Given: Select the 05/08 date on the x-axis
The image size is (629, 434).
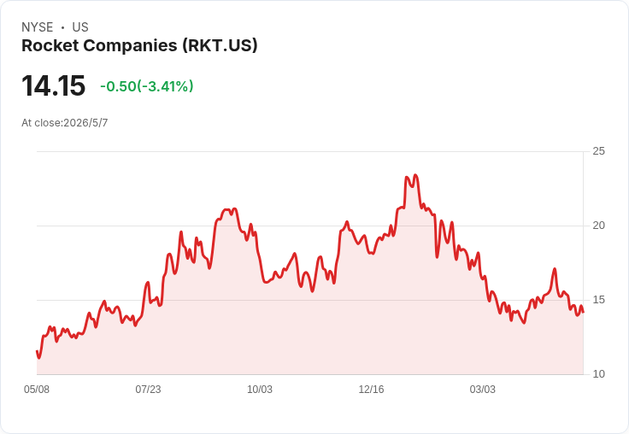Looking at the screenshot, I should [x=37, y=389].
